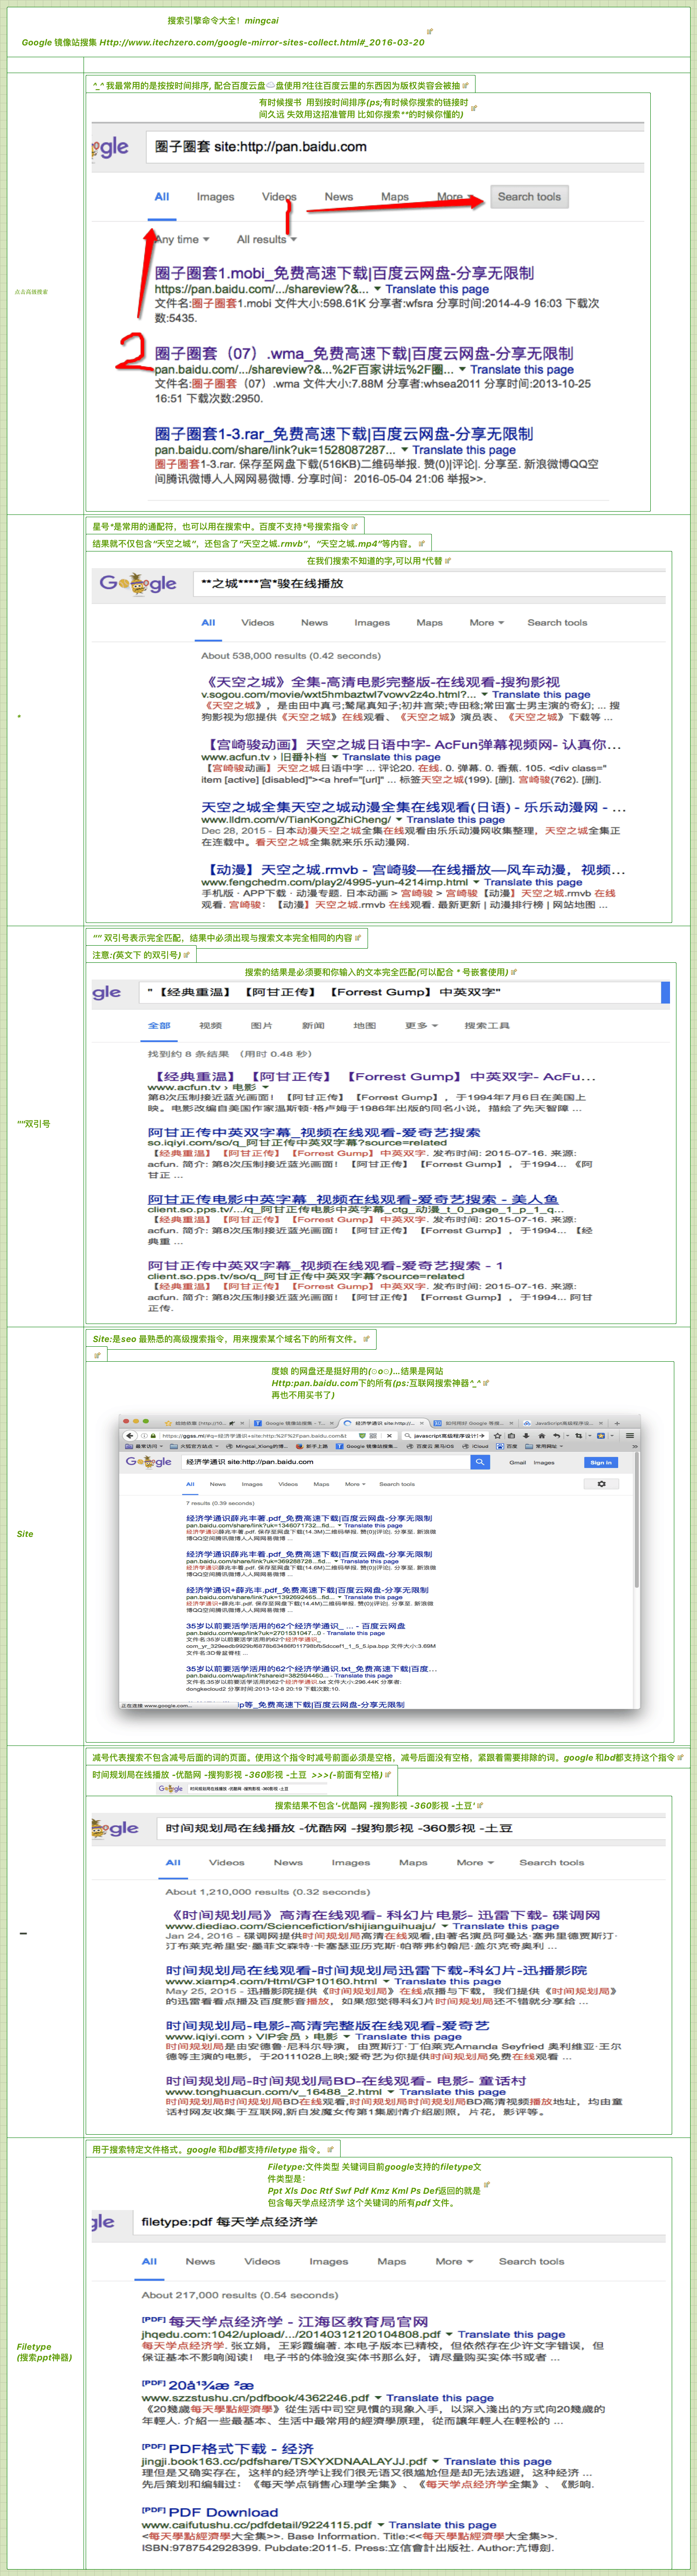Expand More menu in 圈子圈套 search tabs
697x2576 pixels.
[455, 197]
